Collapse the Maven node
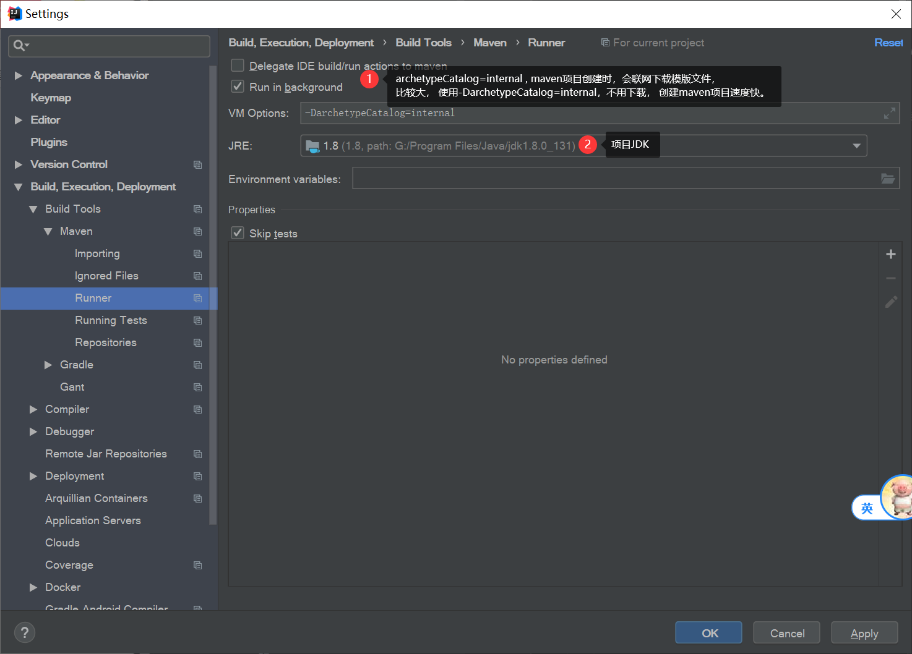Viewport: 912px width, 654px height. coord(48,231)
